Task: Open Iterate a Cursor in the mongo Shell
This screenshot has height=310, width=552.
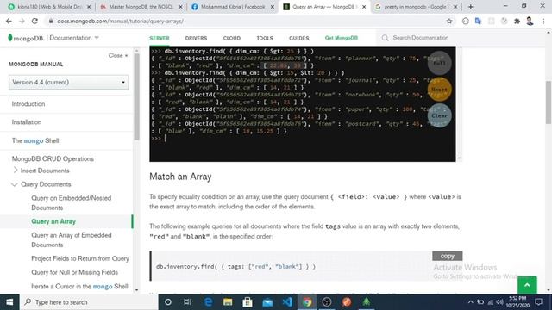Action: pyautogui.click(x=79, y=287)
